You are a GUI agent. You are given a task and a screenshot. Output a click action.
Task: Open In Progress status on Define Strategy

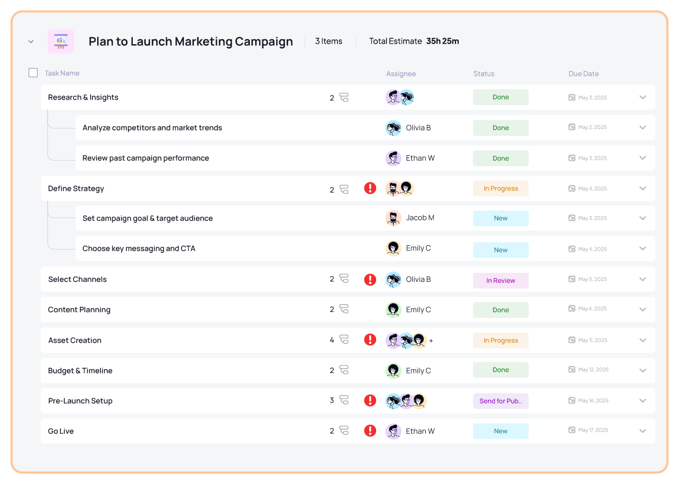click(x=501, y=189)
